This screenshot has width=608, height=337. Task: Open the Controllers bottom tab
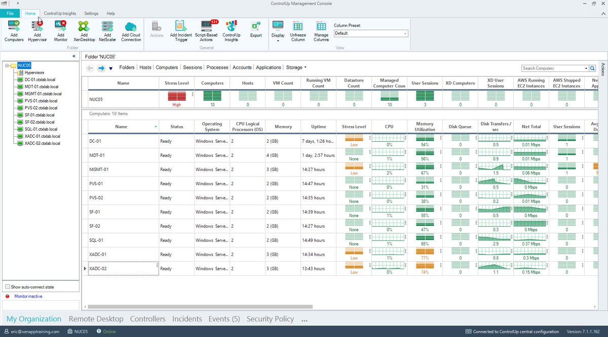pyautogui.click(x=148, y=319)
